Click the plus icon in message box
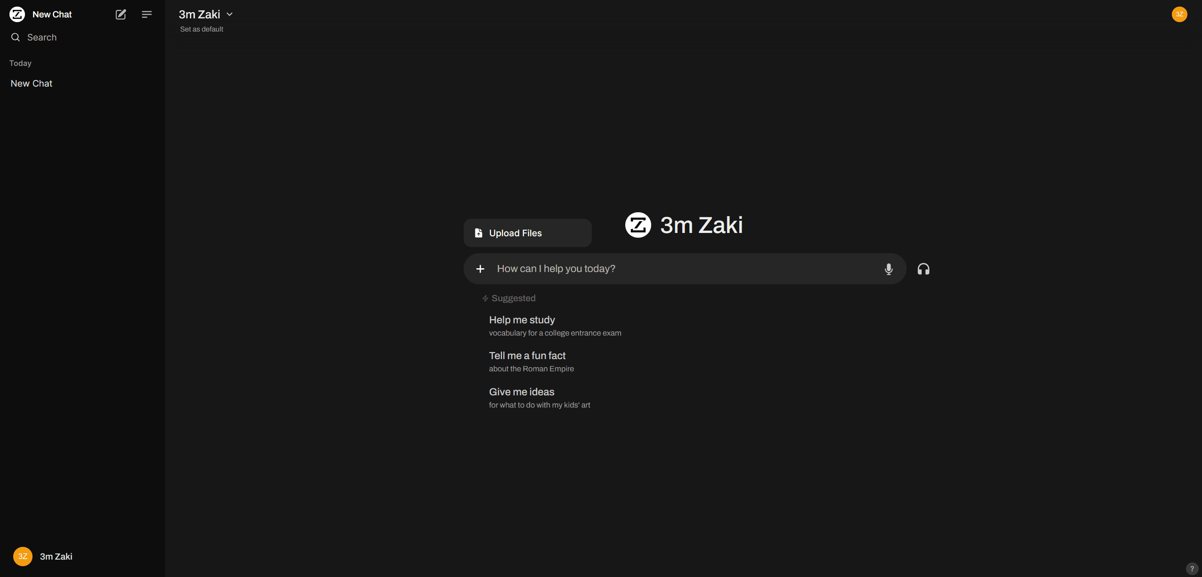Image resolution: width=1202 pixels, height=577 pixels. (x=480, y=269)
